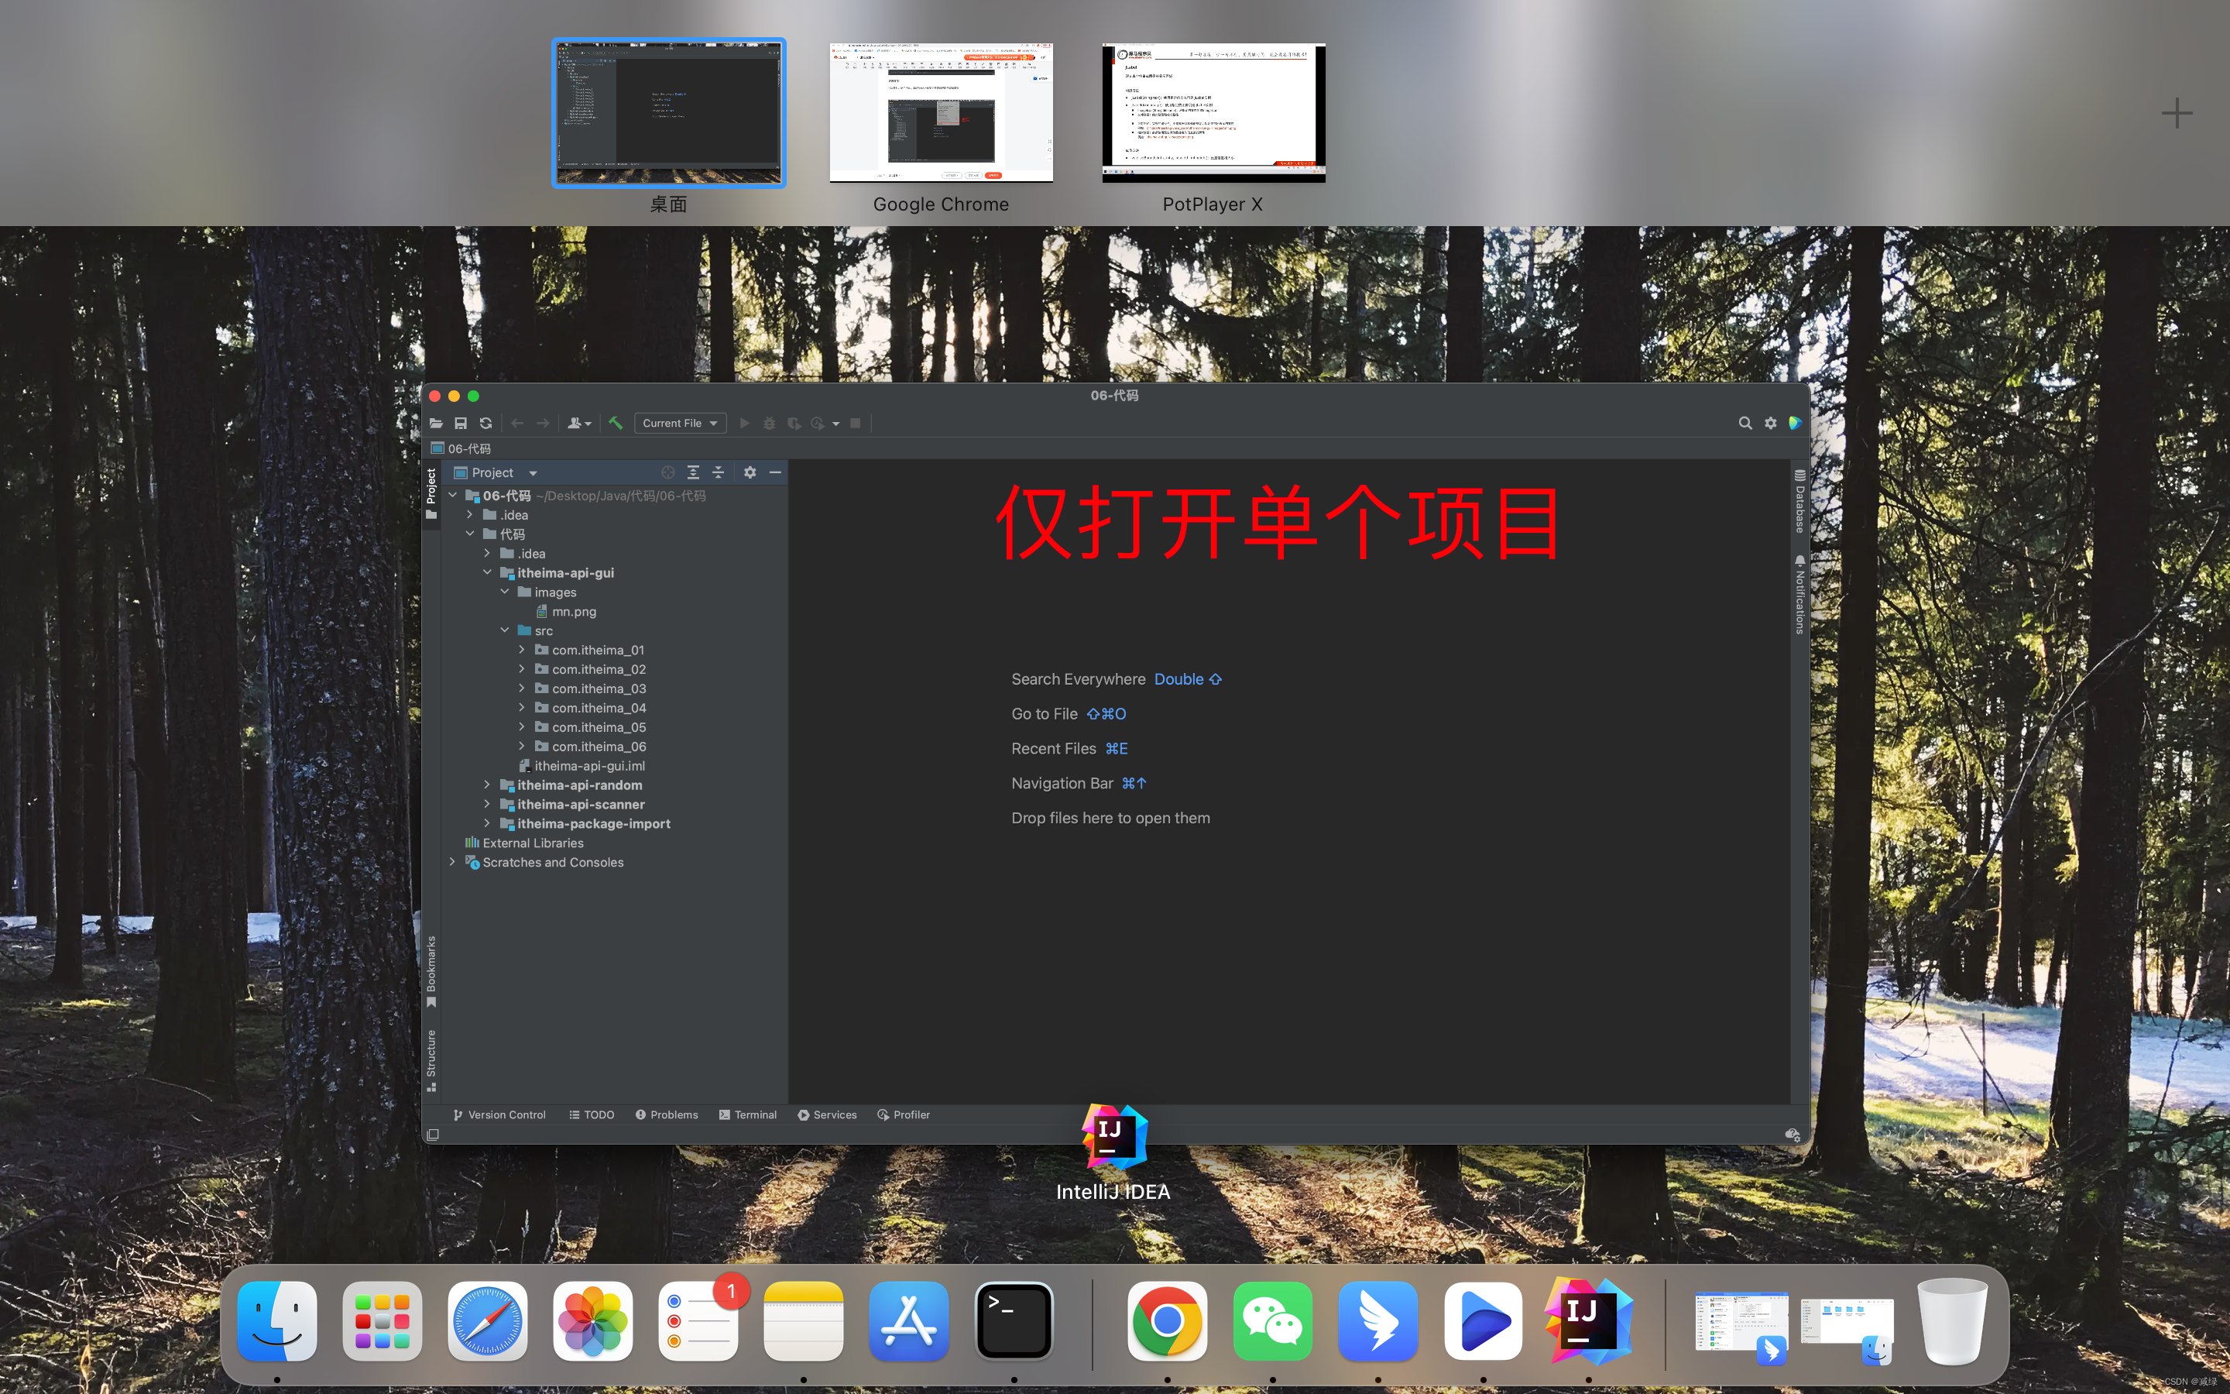Click Collapse All in Project panel
Screen dimensions: 2230x1394
pos(718,472)
